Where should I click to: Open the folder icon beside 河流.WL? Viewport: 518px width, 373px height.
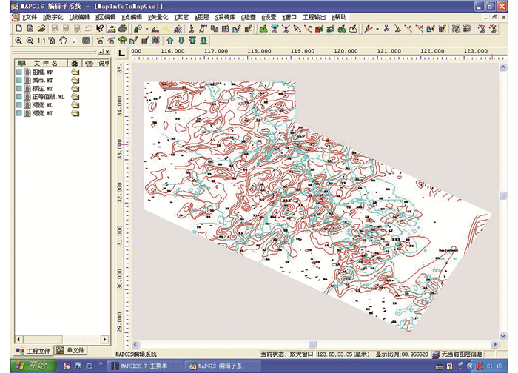pos(75,106)
